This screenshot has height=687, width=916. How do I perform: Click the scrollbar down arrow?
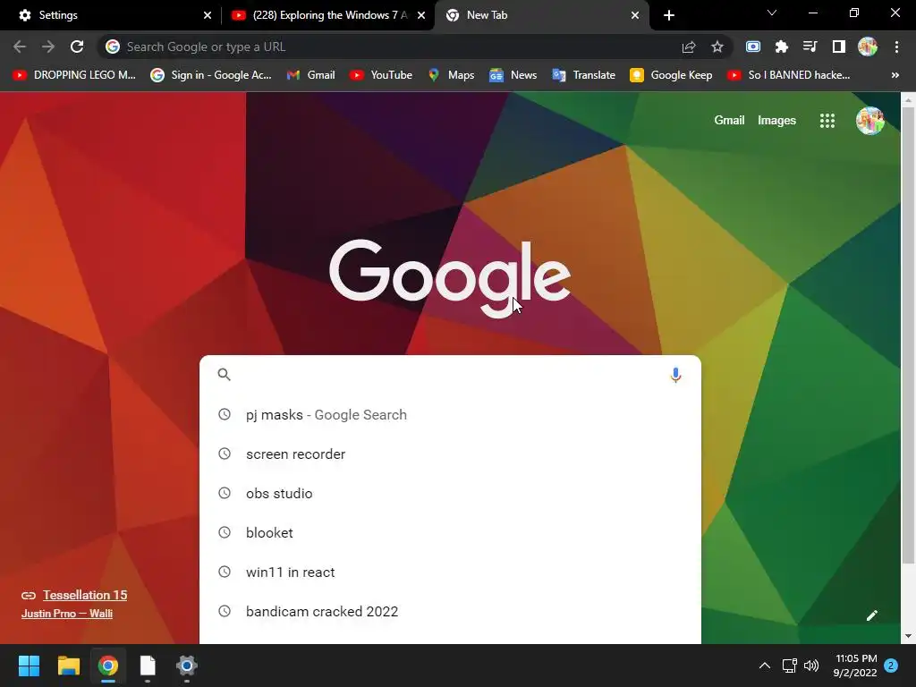(x=908, y=636)
